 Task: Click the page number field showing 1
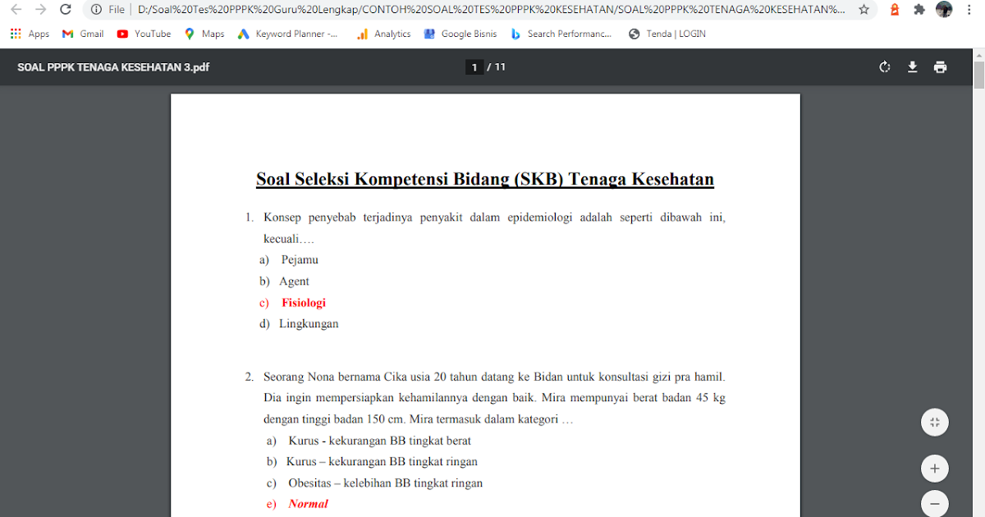click(x=474, y=67)
